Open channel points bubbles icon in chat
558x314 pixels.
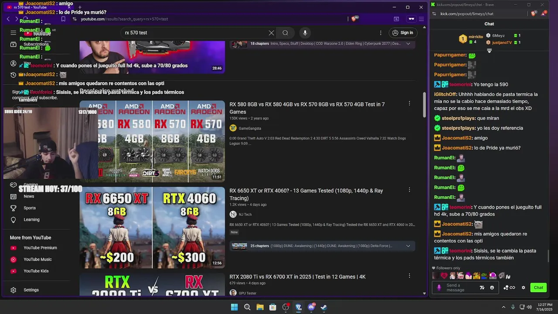click(506, 288)
